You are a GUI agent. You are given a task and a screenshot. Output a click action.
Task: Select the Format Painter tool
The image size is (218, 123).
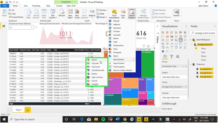click(16, 17)
